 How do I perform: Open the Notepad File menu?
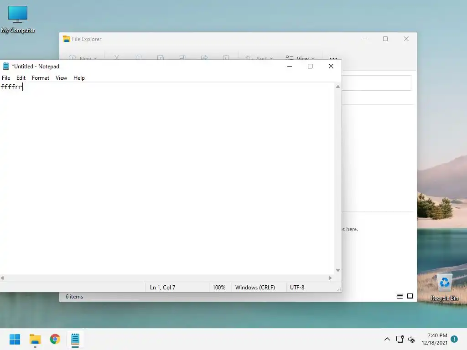(6, 77)
